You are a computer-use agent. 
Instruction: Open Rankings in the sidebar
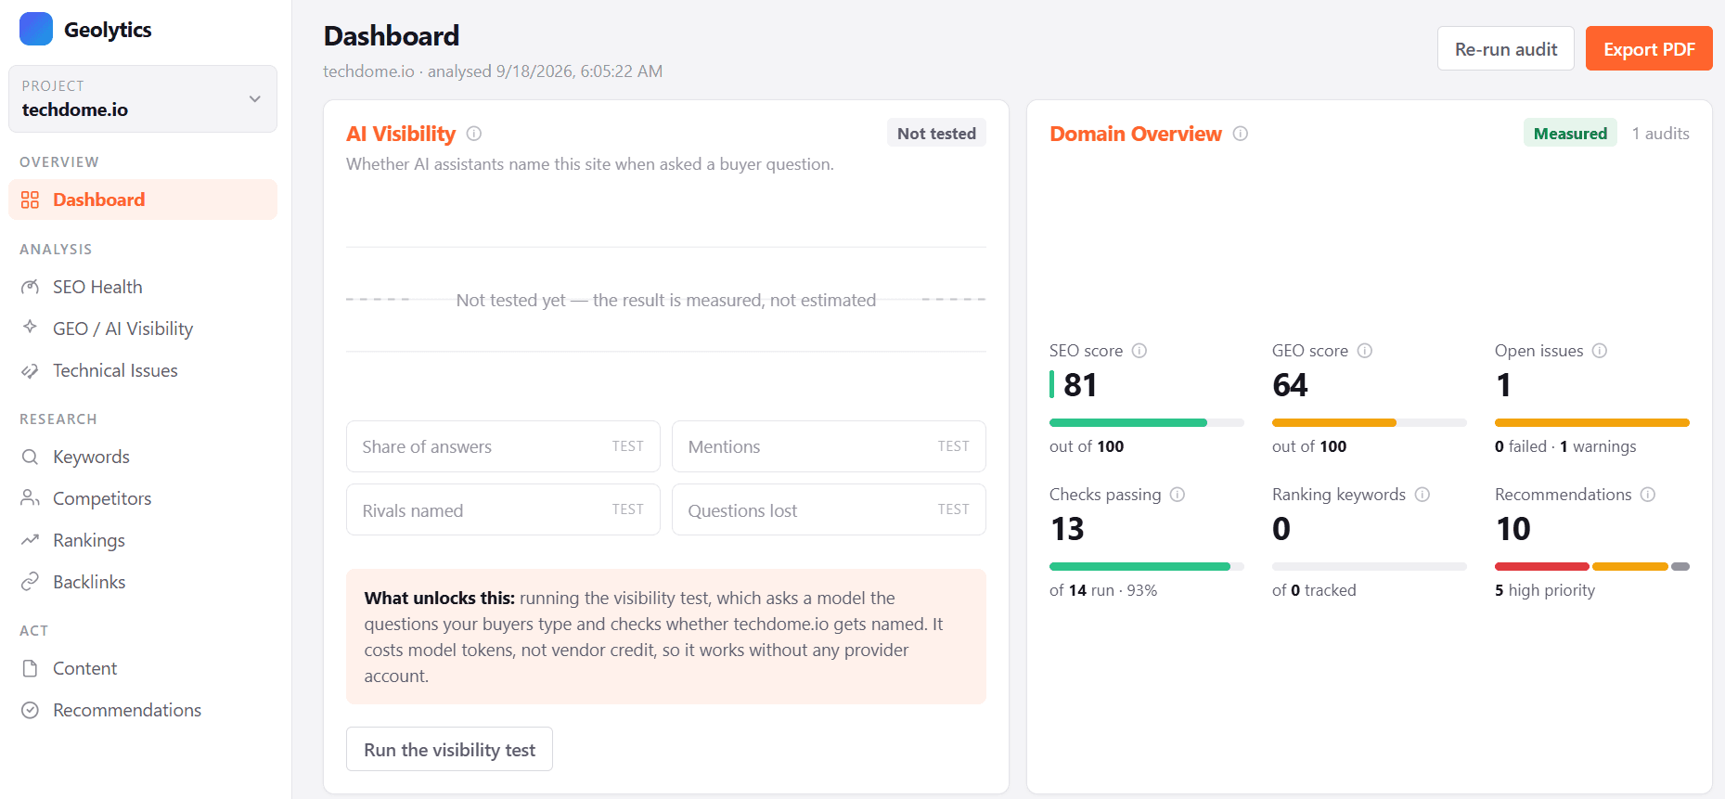point(143,540)
